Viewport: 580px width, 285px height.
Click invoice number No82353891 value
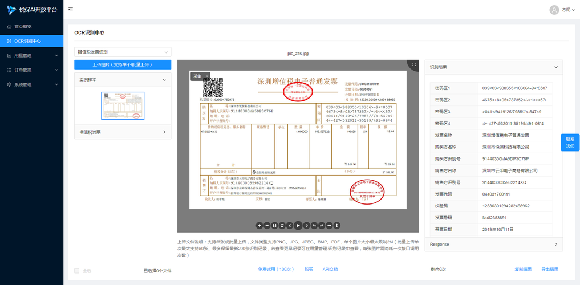pyautogui.click(x=494, y=218)
